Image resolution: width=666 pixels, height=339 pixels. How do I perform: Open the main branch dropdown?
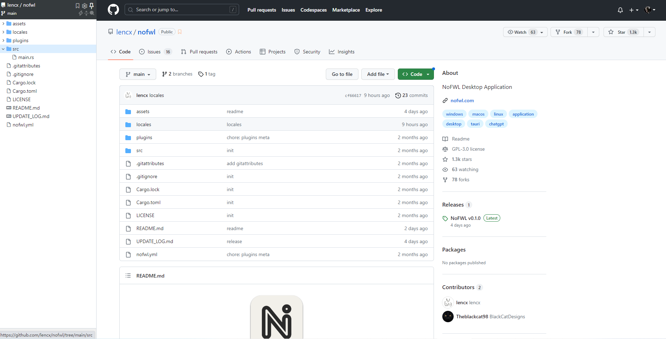(138, 74)
